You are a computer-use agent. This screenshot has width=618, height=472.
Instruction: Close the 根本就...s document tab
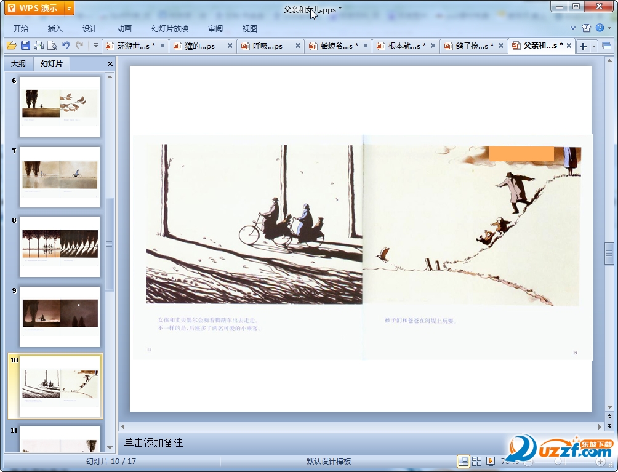433,46
